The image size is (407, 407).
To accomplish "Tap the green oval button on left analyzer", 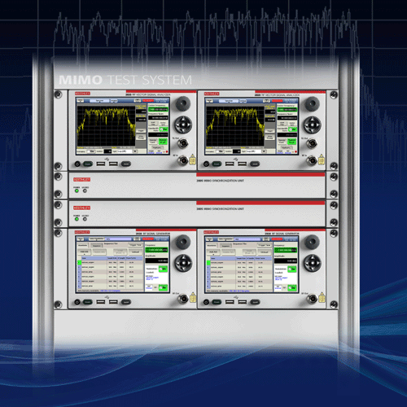I will pos(88,164).
